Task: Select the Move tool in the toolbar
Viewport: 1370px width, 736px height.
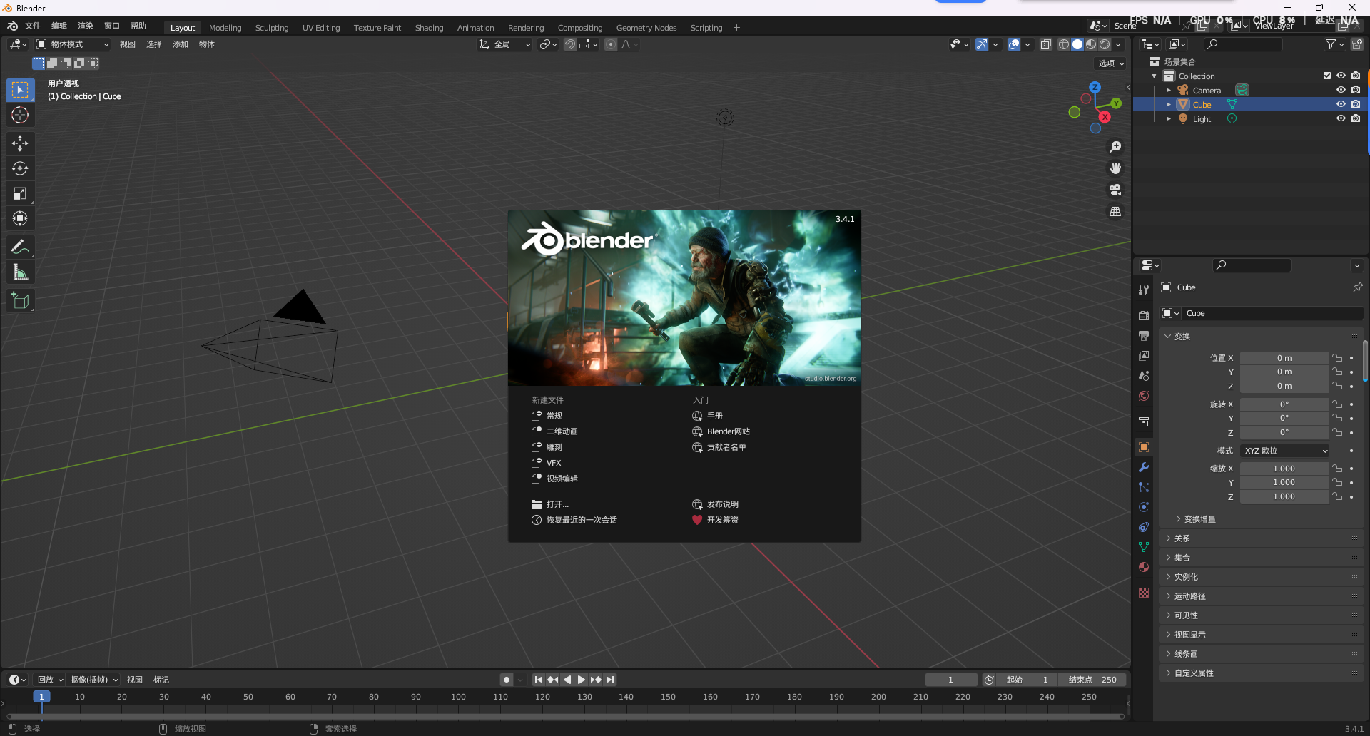Action: (x=20, y=143)
